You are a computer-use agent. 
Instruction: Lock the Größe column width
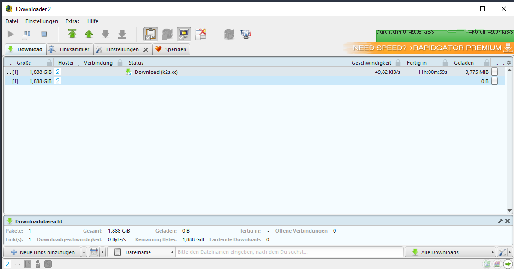pos(49,63)
